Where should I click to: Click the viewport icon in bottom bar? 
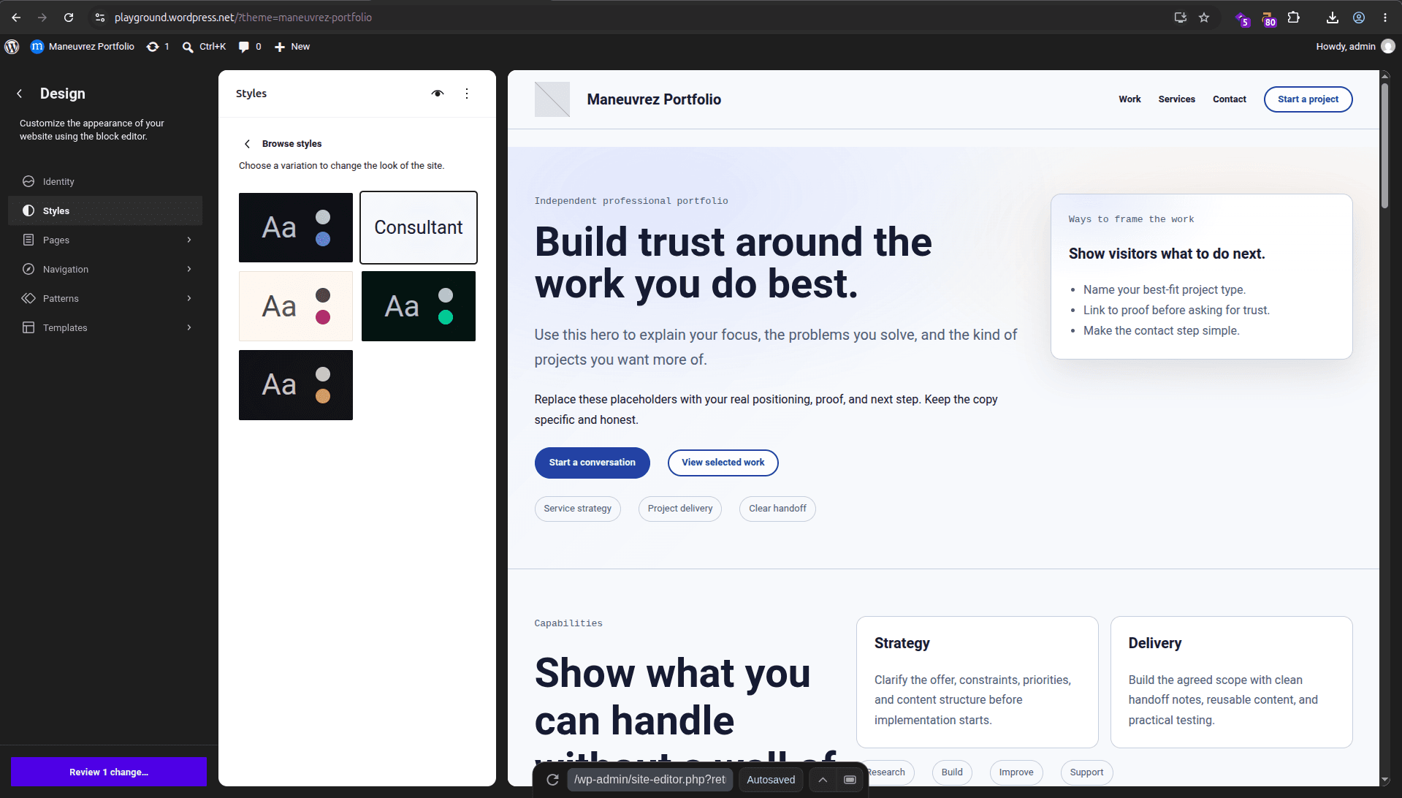pos(850,780)
